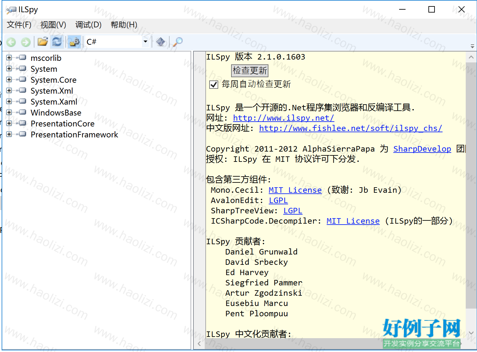Select System.Core in the assembly tree
The height and width of the screenshot is (352, 477).
point(53,80)
